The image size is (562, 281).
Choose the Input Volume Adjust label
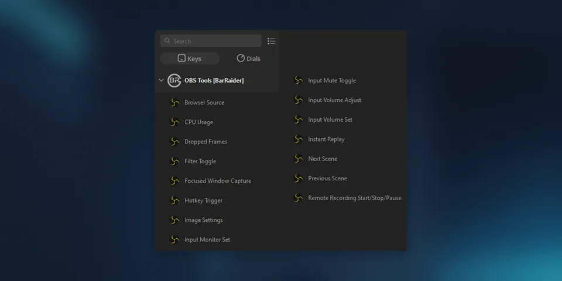(334, 100)
